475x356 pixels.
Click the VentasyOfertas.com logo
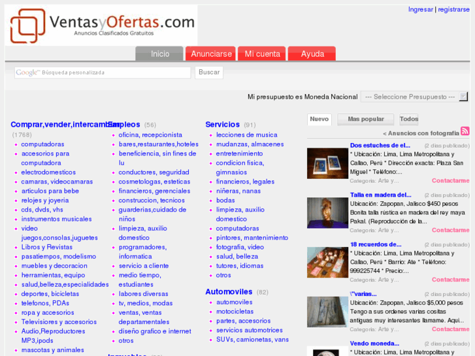coord(101,25)
